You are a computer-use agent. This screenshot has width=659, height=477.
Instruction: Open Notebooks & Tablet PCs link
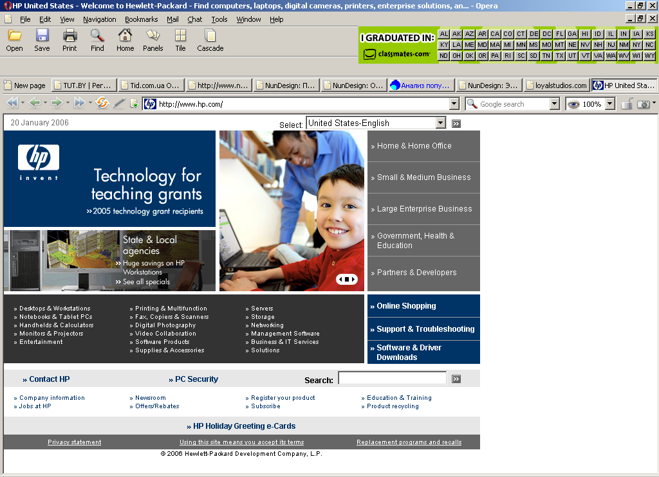[x=55, y=316]
